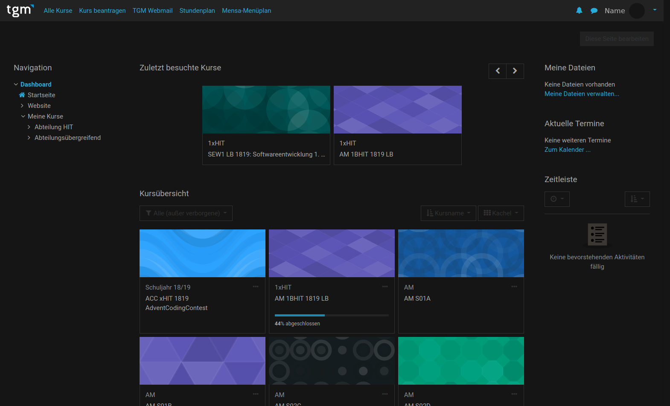Go to Dashboard in navigation
The image size is (670, 406).
tap(36, 84)
